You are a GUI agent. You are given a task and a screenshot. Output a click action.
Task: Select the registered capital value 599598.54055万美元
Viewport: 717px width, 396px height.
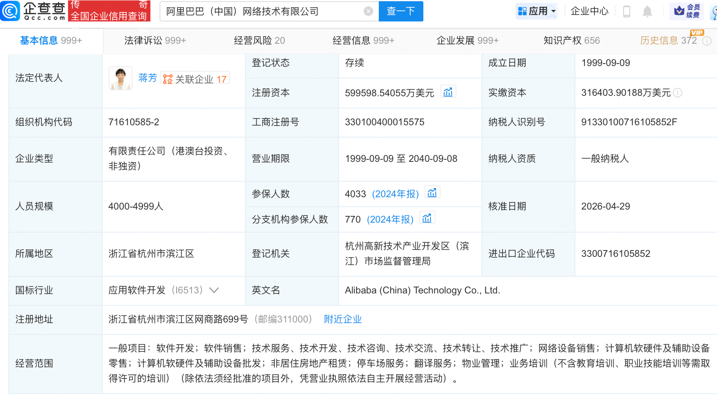point(390,93)
